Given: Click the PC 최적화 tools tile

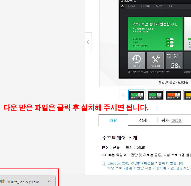Looking at the screenshot, I should (x=155, y=61).
